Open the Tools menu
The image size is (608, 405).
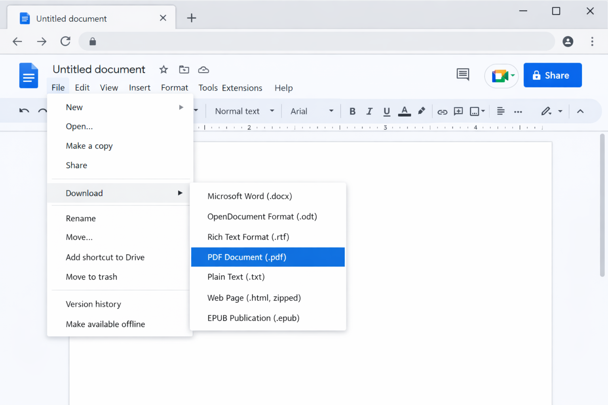pos(208,87)
